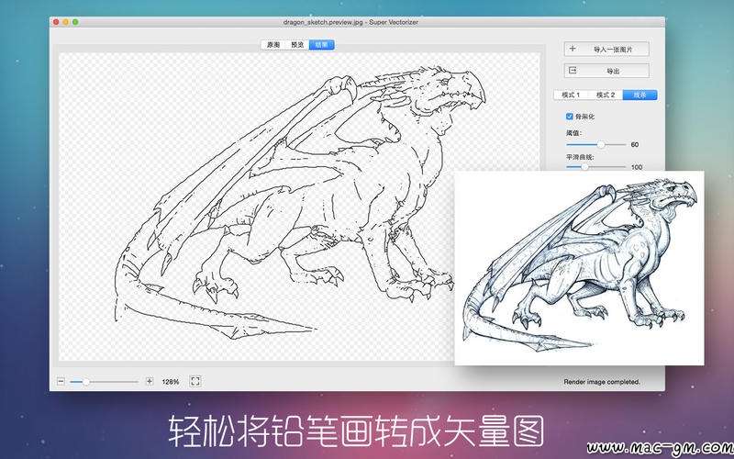The image size is (734, 459).
Task: Toggle the 骨架化 skeletonize checkbox
Action: (x=569, y=117)
